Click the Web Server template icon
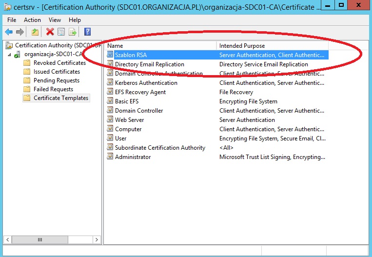The height and width of the screenshot is (257, 372). click(x=110, y=119)
